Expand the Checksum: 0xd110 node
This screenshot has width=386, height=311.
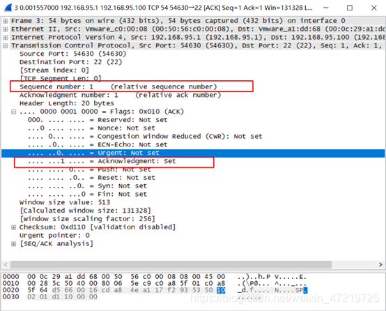13,227
